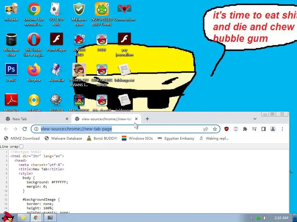Open the Porn Player Flash icon
Viewport: 297px width, 222px height.
pos(57,42)
